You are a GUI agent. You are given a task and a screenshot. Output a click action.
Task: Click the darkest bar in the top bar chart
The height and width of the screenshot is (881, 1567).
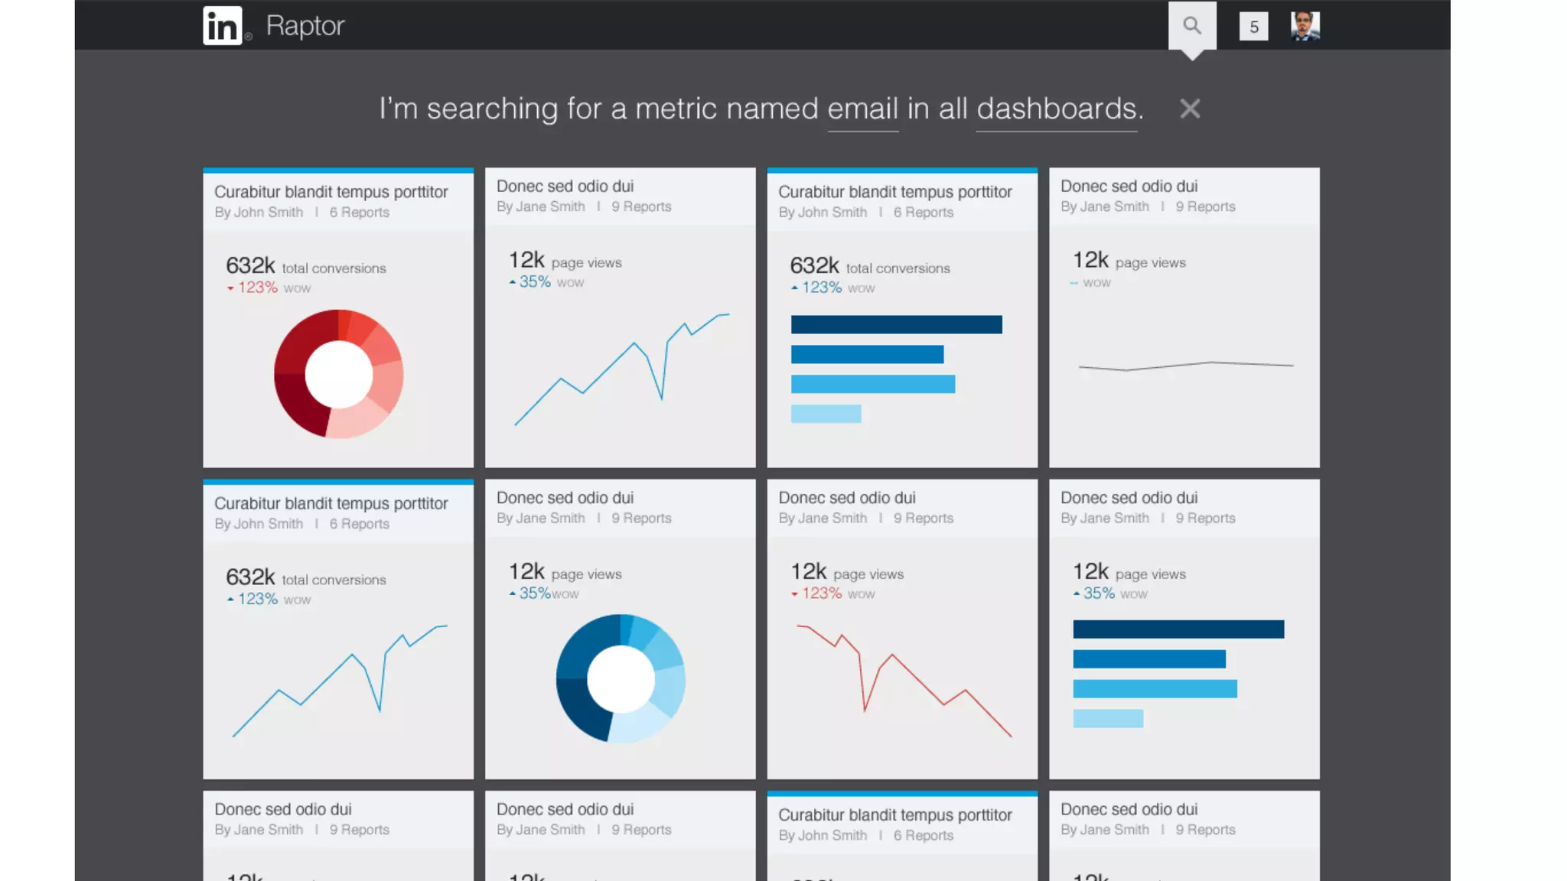[896, 324]
